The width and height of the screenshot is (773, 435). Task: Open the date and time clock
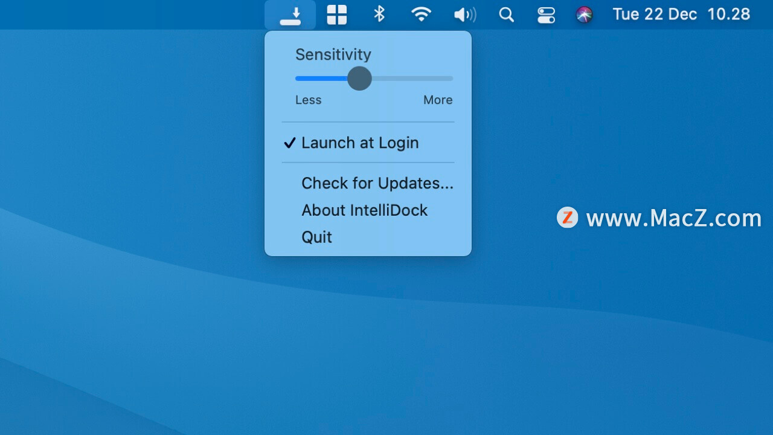click(681, 14)
